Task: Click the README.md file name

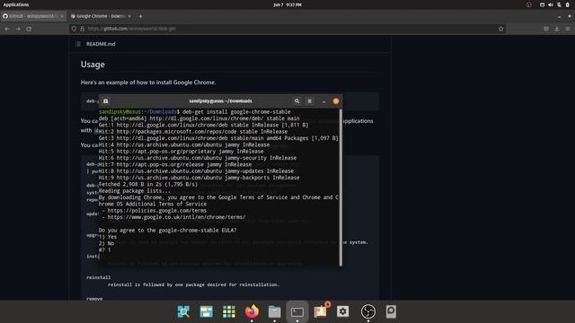Action: coord(101,44)
